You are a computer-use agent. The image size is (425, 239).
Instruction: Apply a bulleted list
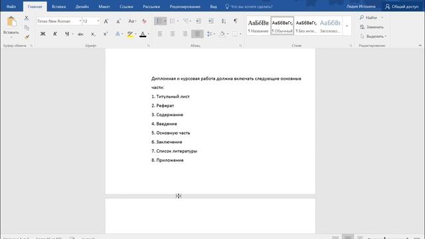159,21
